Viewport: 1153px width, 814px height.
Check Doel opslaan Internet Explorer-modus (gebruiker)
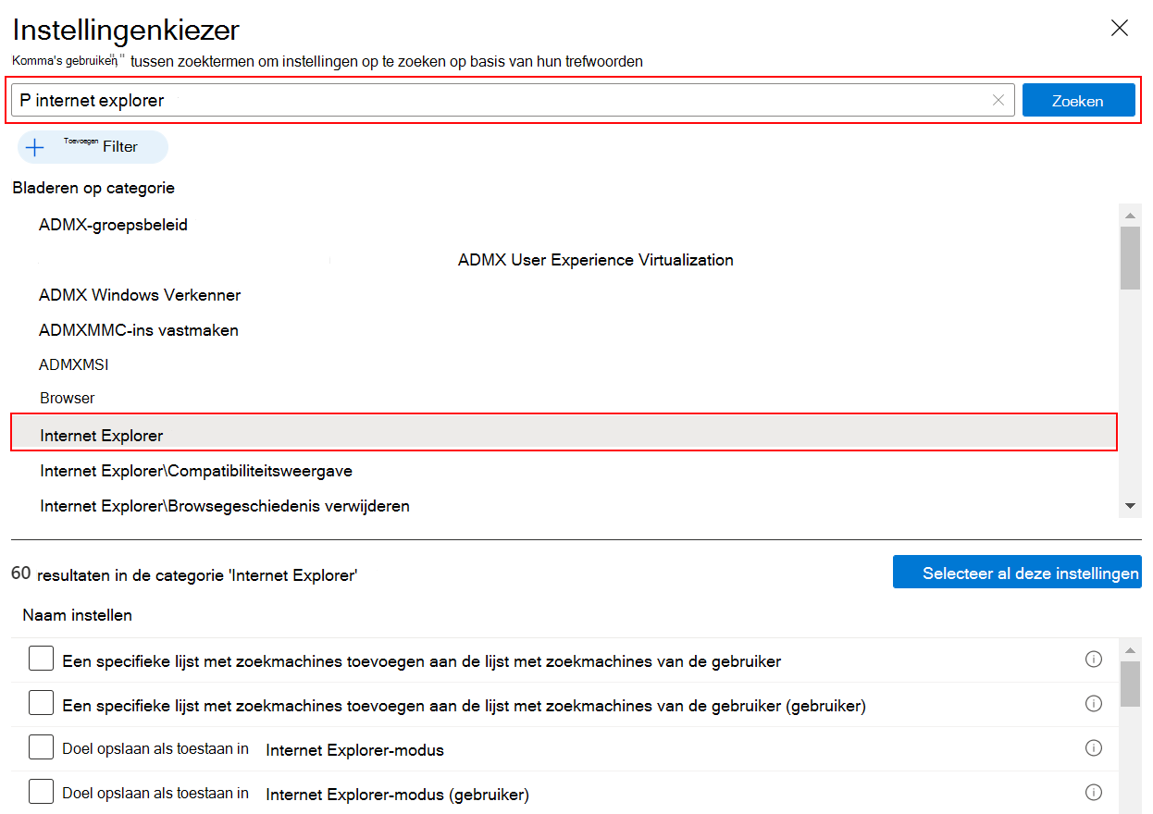click(x=41, y=792)
